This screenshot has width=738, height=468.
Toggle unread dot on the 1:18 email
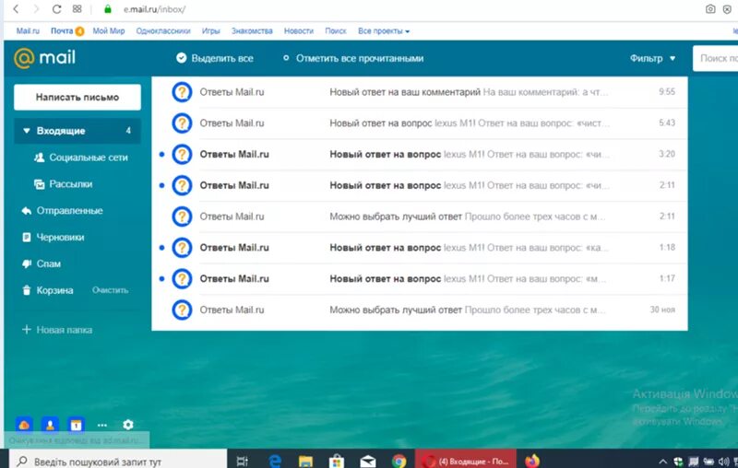[162, 248]
